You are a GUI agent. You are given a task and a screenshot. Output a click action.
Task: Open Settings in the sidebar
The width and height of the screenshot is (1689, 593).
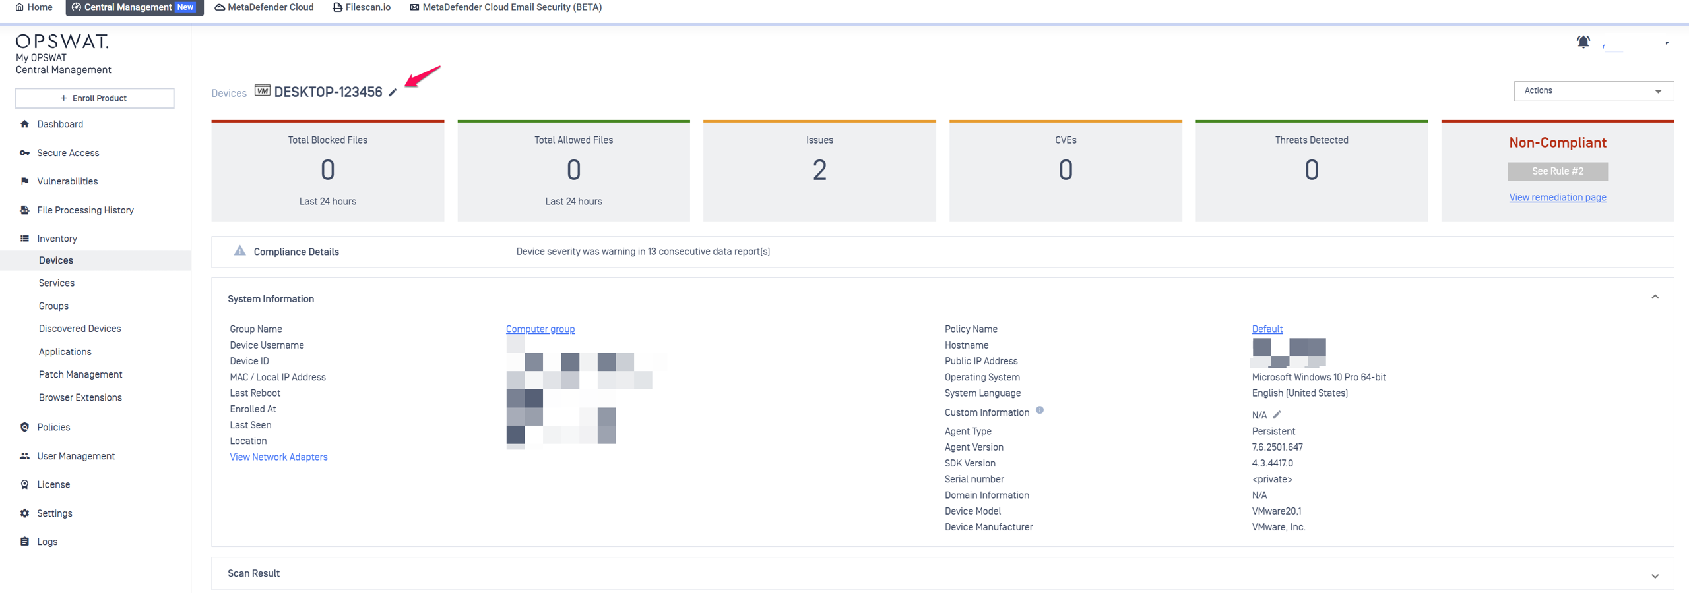coord(55,513)
